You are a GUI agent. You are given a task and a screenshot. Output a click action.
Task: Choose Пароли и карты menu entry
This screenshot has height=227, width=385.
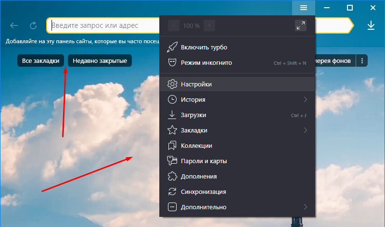237,161
